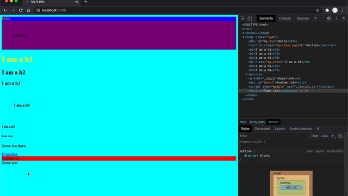
Task: Click the purple Section block
Action: pyautogui.click(x=119, y=35)
